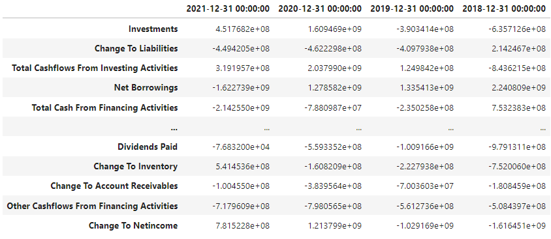Click Dividends Paid value -7.683200e+04
This screenshot has height=239, width=551.
241,147
